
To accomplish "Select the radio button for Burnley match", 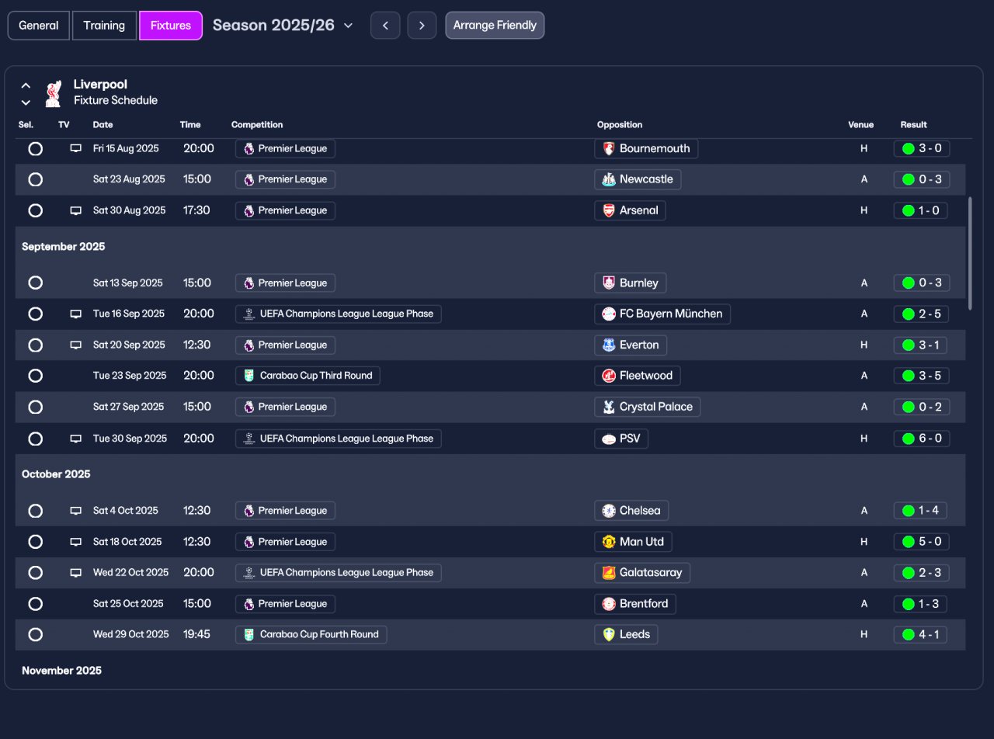I will [x=35, y=283].
